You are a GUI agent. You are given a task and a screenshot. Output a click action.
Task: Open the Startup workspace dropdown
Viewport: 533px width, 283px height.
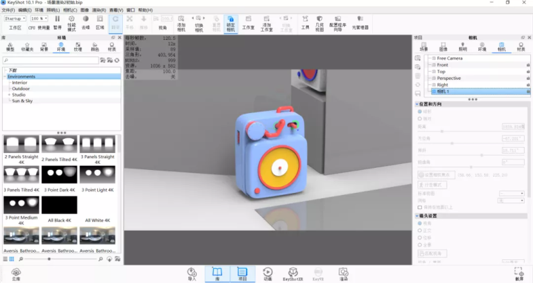pos(16,18)
